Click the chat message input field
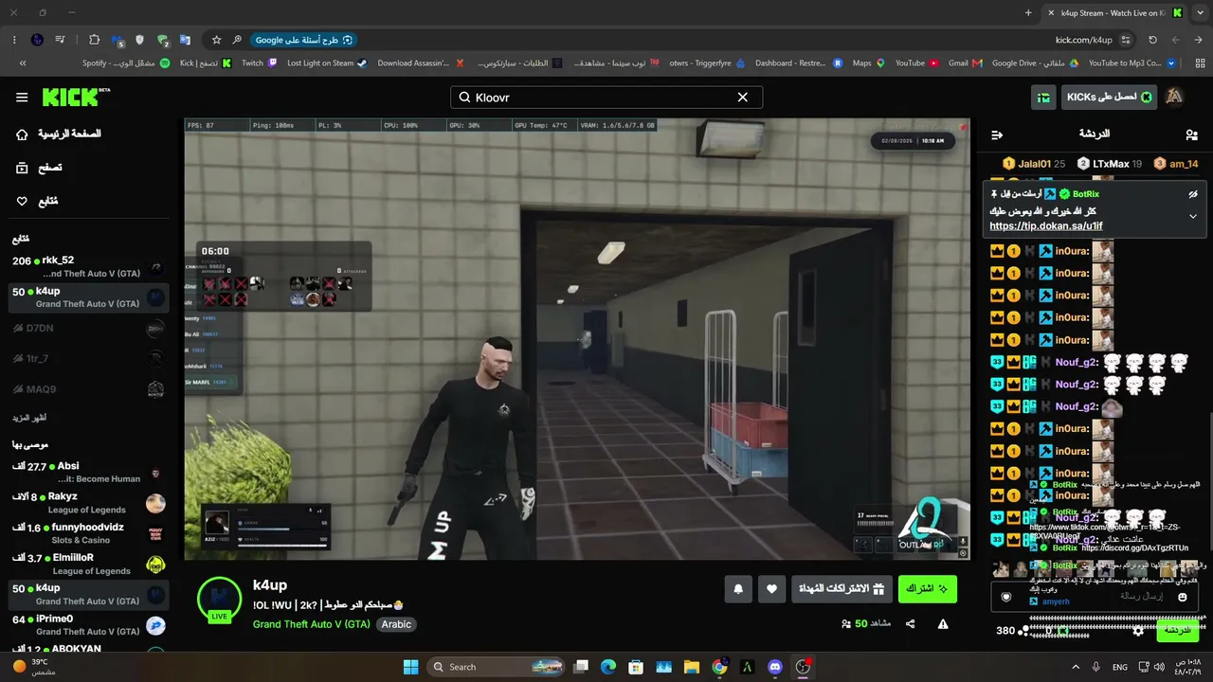Screen dimensions: 1213x682 tap(1095, 597)
